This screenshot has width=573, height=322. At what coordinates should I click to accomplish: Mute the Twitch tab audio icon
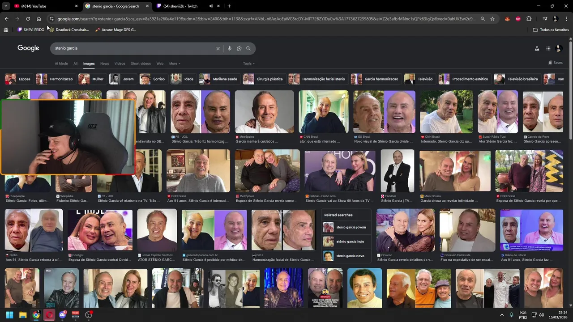click(211, 6)
